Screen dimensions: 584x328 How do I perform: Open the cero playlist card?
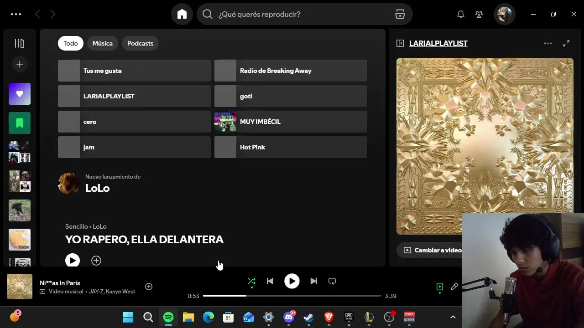(134, 122)
